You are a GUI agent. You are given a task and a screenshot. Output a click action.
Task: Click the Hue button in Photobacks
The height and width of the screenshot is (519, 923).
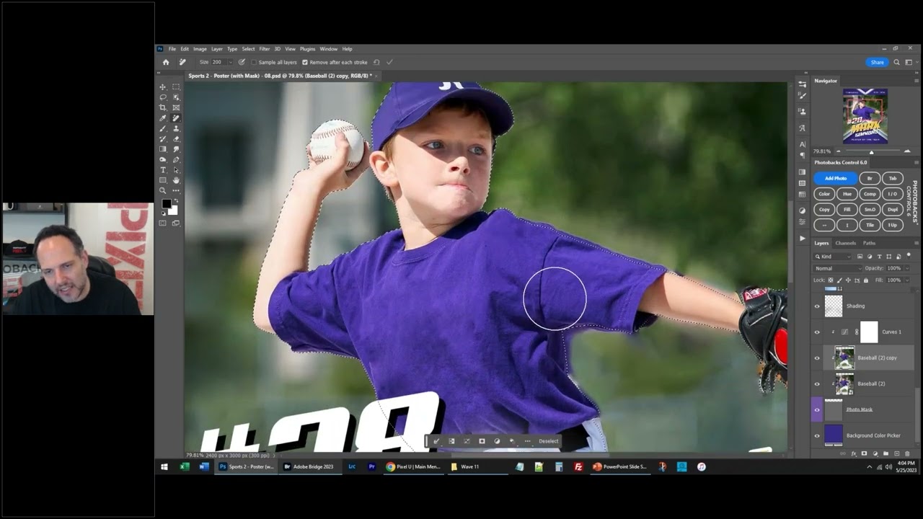coord(847,194)
